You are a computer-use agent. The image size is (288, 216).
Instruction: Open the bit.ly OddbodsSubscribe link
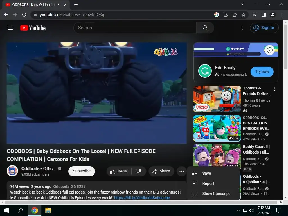point(142,198)
